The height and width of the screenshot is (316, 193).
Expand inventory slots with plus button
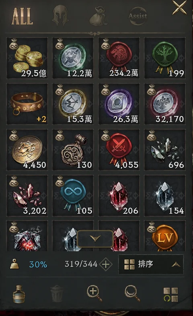[x=106, y=264]
